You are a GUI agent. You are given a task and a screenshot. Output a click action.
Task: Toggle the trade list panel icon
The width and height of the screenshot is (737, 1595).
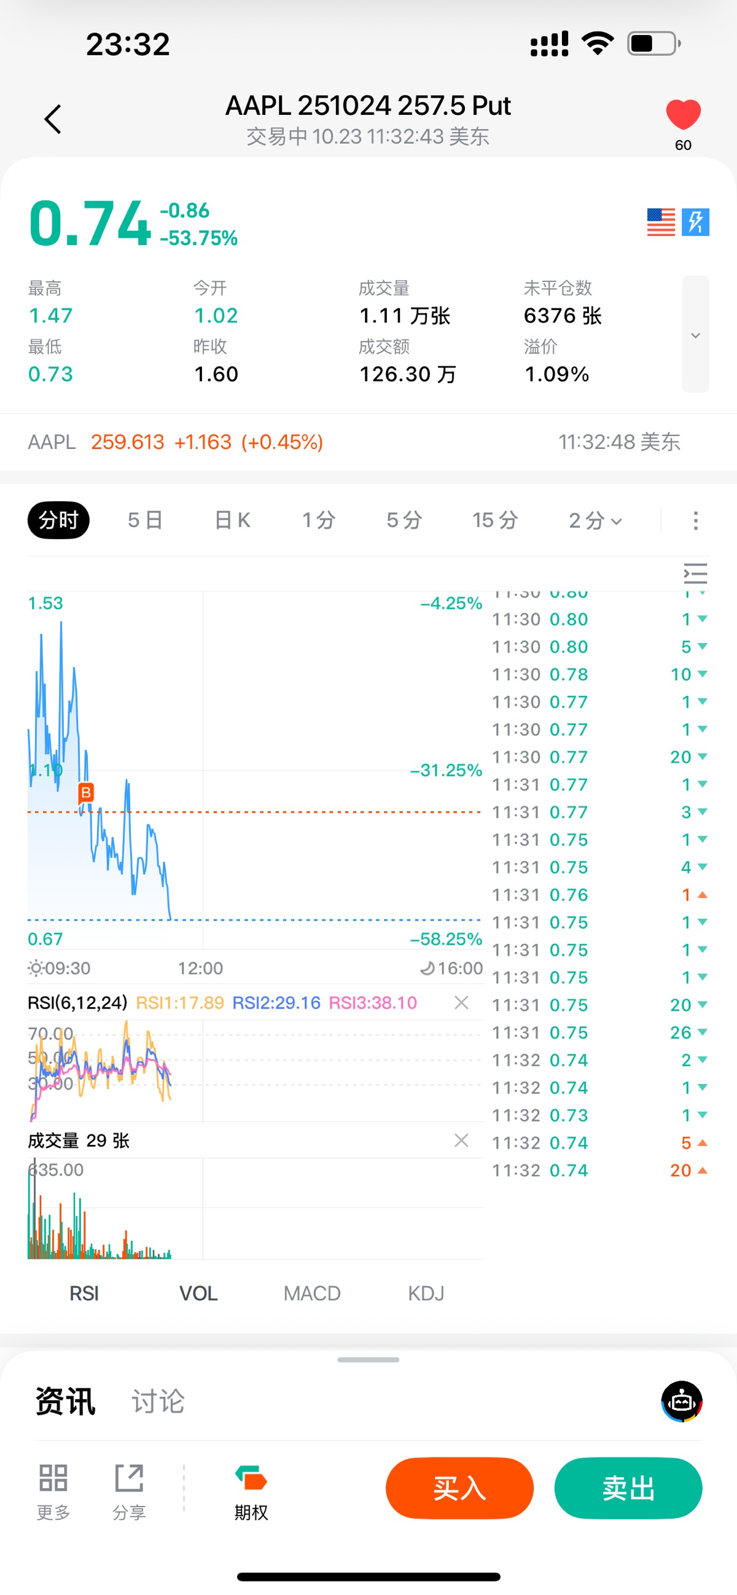[695, 574]
